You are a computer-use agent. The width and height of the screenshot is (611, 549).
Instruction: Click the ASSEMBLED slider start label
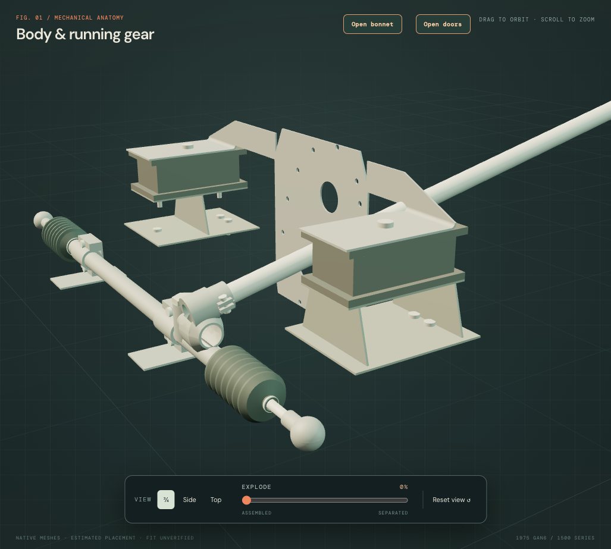(256, 513)
